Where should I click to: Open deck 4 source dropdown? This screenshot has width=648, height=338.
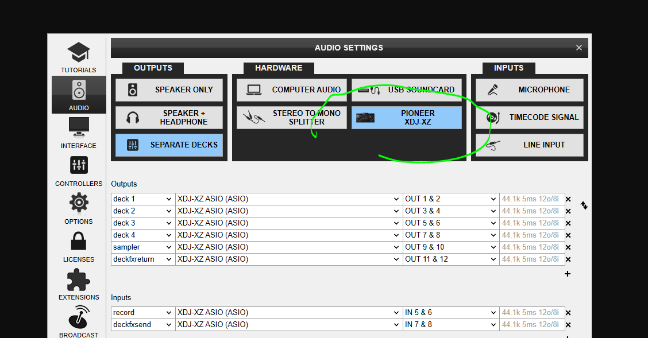coord(143,235)
